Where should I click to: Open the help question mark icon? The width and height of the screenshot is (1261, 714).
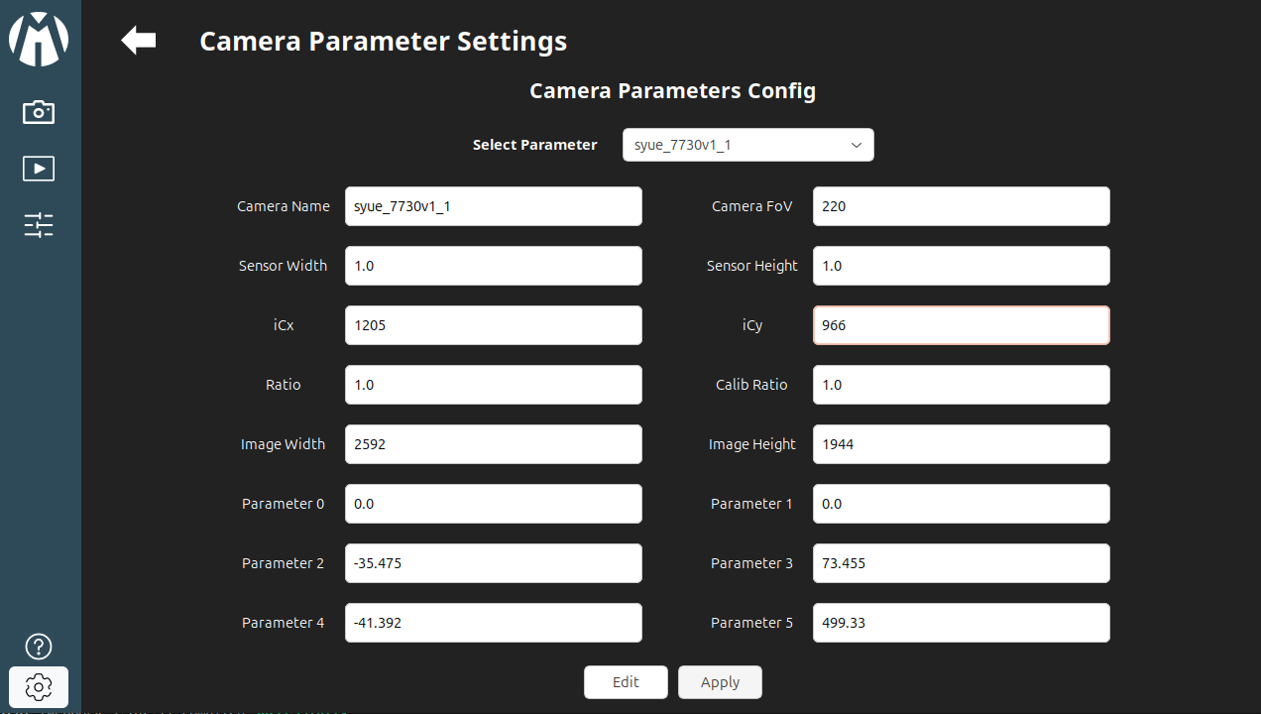39,647
